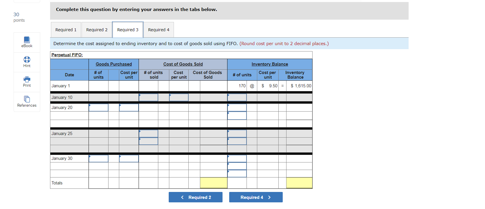
Task: Select January 10 units sold input cell
Action: coord(148,97)
